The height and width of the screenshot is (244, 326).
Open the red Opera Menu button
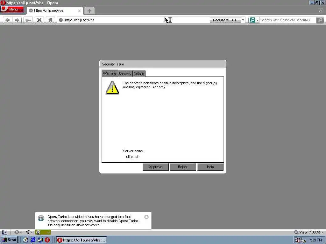12,10
